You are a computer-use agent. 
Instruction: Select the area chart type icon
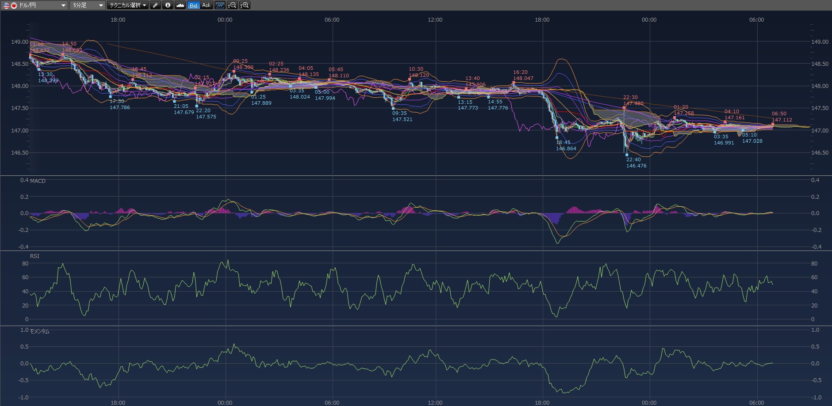click(180, 5)
